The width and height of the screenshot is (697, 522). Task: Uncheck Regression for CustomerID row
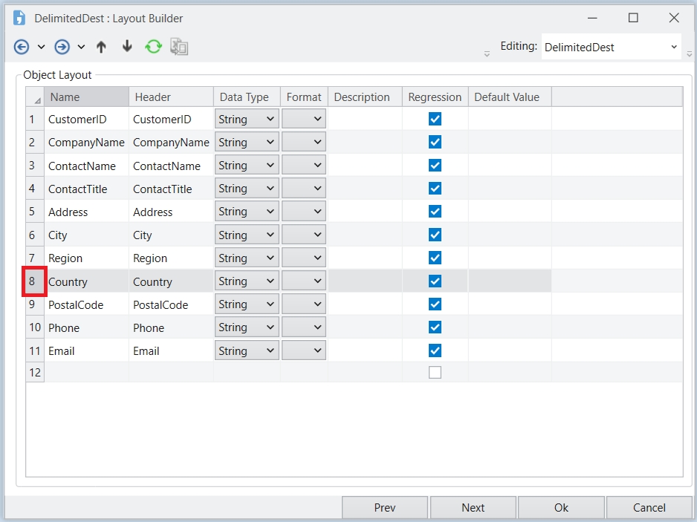pyautogui.click(x=435, y=119)
